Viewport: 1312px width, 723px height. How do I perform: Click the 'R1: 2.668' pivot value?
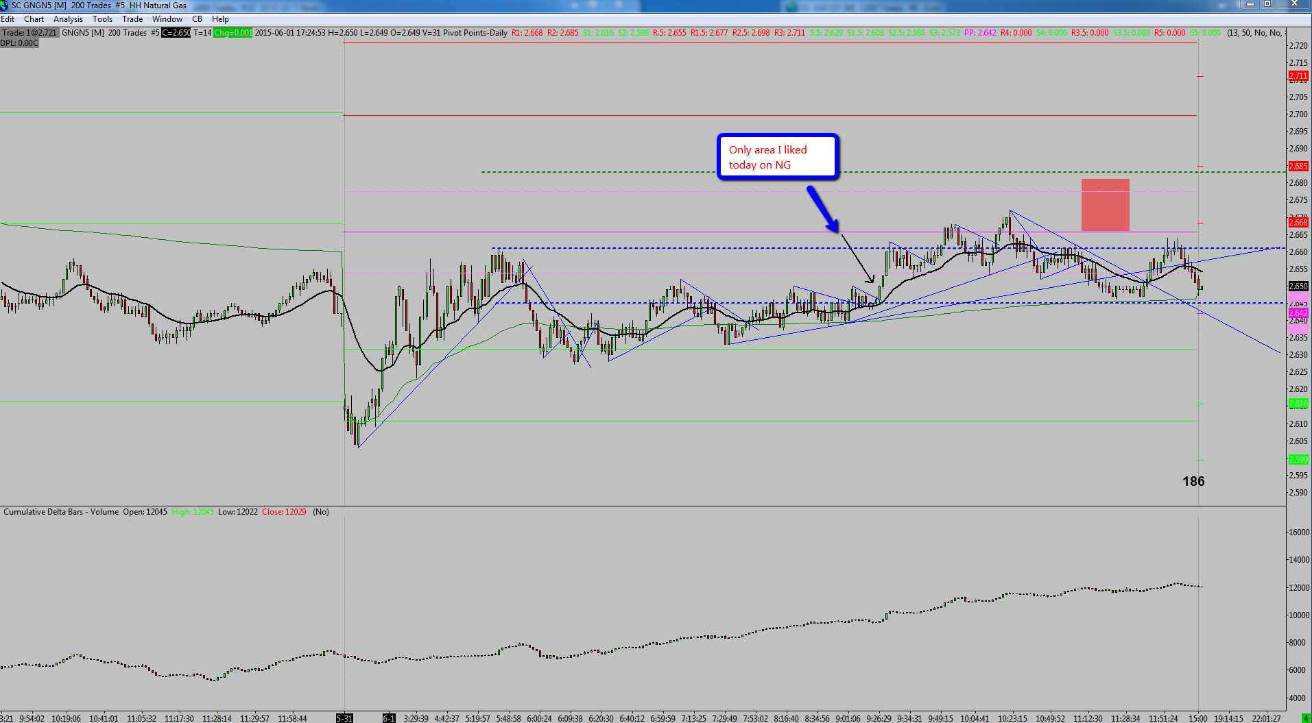click(x=527, y=33)
